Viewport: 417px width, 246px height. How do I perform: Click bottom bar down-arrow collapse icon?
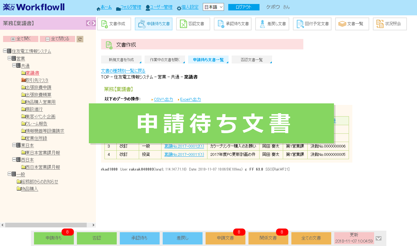click(x=379, y=238)
